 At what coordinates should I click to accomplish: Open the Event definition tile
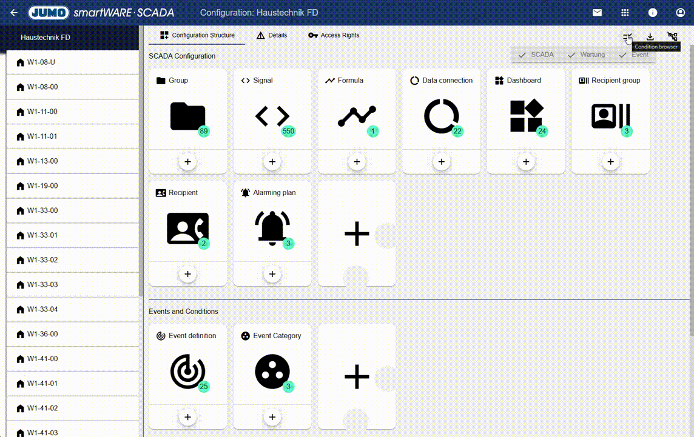187,372
